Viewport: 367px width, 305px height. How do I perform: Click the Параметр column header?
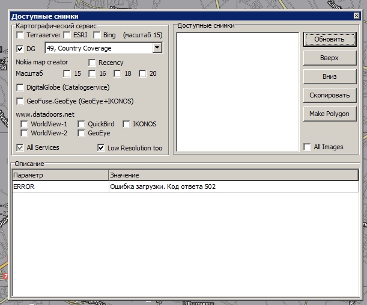pos(60,175)
